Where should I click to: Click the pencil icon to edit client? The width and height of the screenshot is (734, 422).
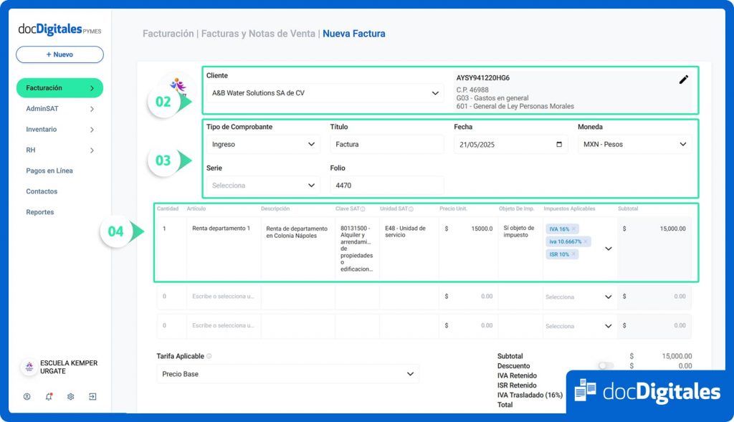(683, 80)
